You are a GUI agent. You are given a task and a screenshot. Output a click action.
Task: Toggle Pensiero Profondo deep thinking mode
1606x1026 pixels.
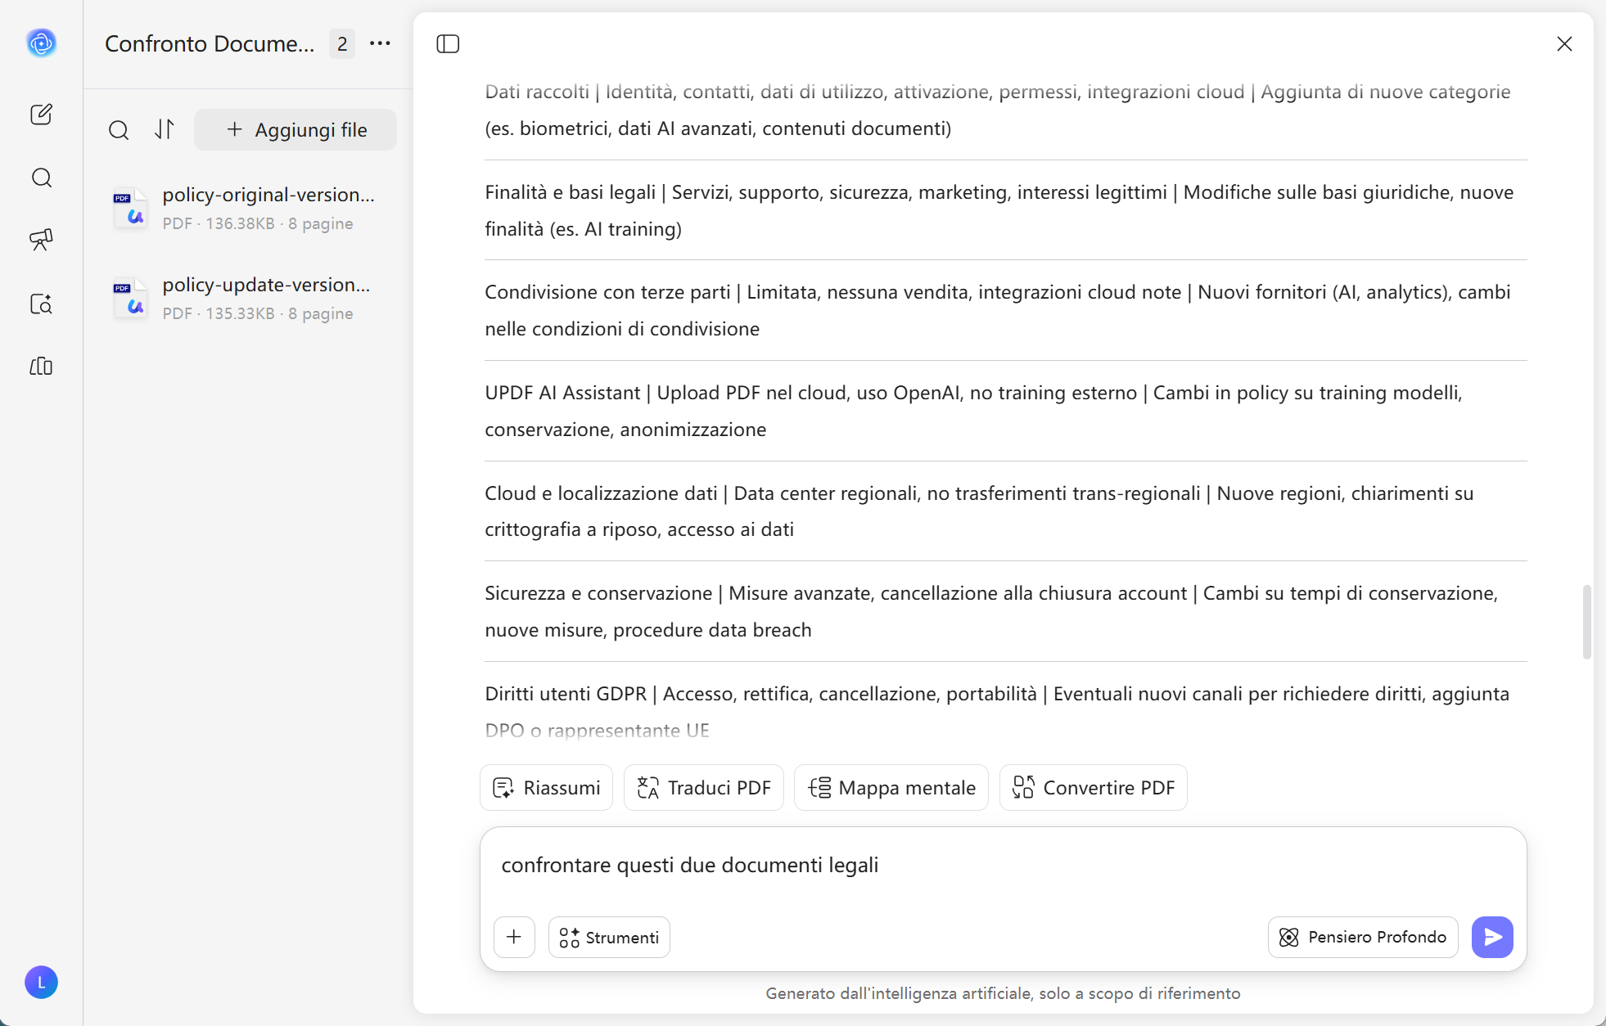pos(1363,937)
